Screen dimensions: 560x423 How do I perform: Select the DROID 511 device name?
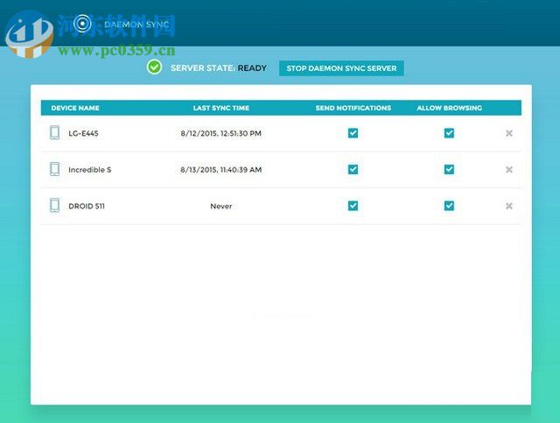coord(87,207)
